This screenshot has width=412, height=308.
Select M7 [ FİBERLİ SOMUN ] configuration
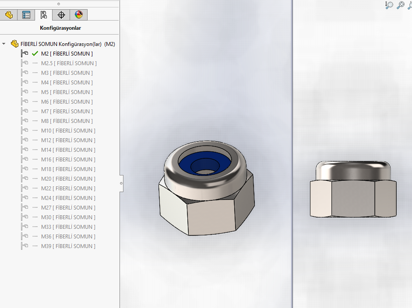(x=67, y=111)
